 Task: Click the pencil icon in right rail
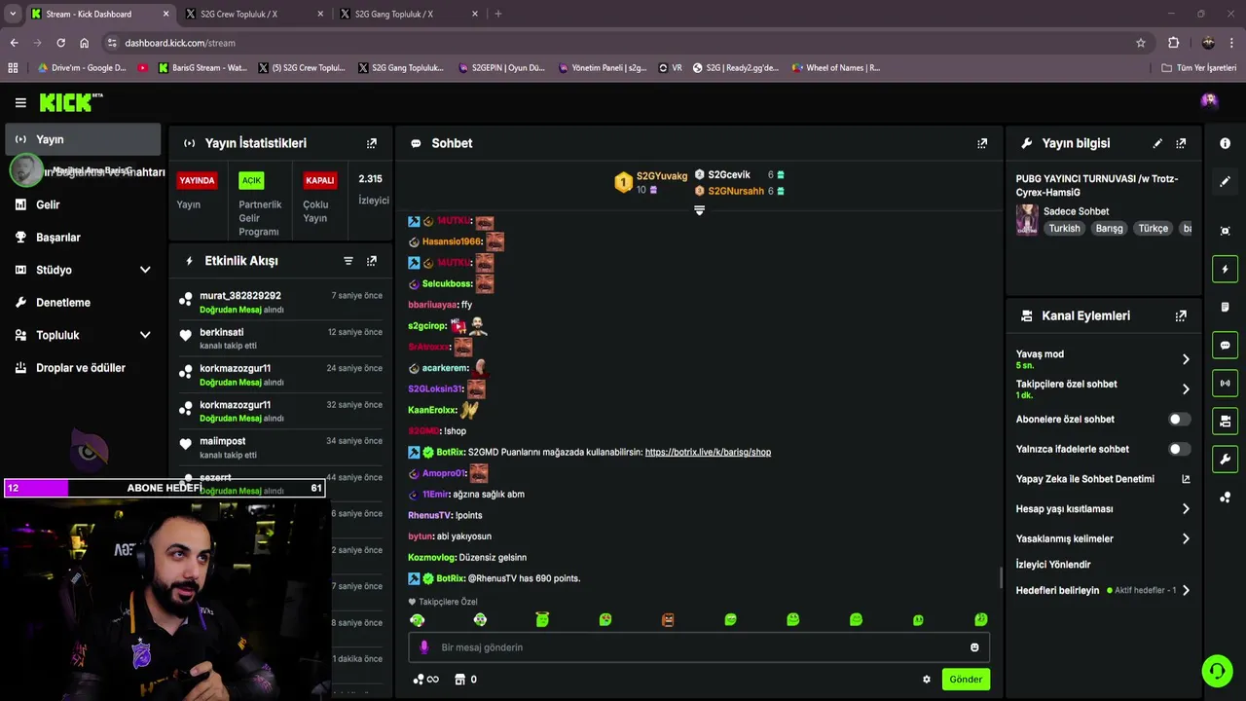pyautogui.click(x=1225, y=181)
